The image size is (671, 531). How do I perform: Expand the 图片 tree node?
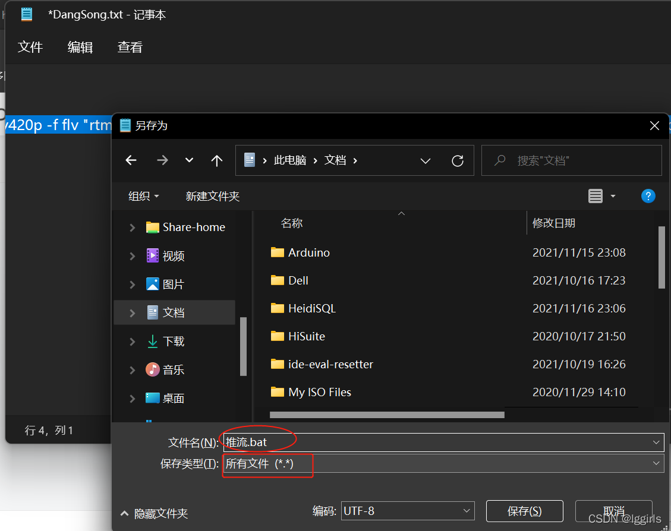[x=132, y=285]
